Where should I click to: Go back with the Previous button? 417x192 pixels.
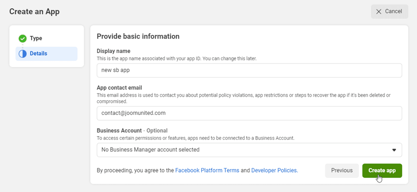[342, 171]
